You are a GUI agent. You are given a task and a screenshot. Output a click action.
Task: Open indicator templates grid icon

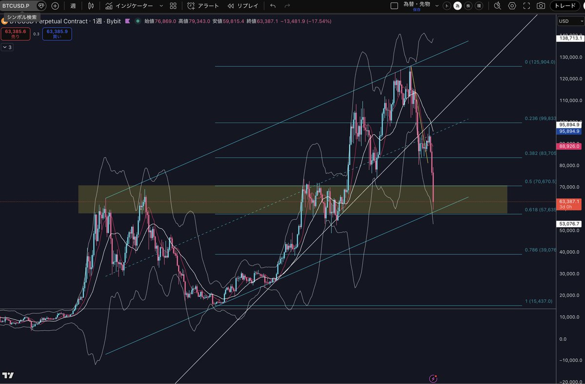173,6
